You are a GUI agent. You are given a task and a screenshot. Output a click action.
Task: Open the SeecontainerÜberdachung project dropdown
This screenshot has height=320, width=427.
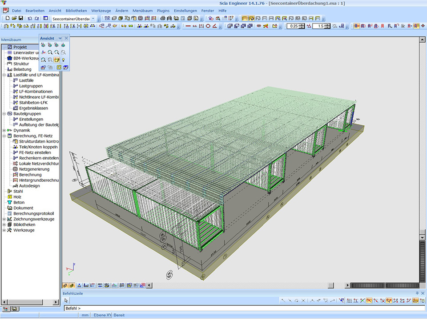click(93, 19)
